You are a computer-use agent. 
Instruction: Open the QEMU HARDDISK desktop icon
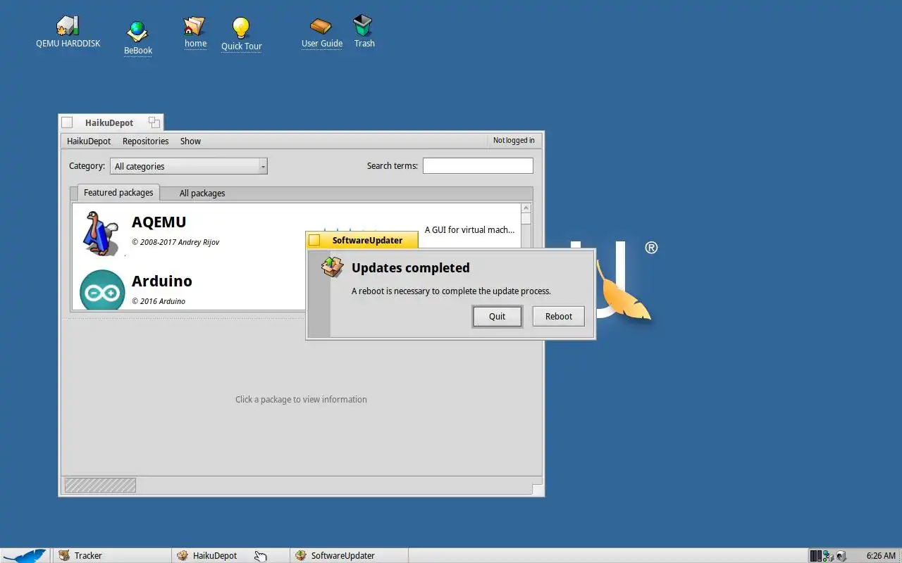point(68,26)
